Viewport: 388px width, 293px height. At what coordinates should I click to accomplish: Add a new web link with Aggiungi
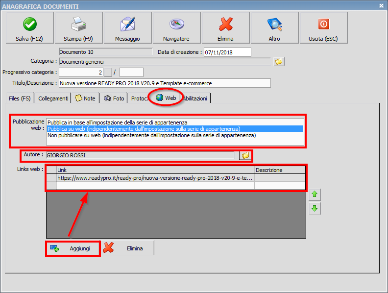[x=73, y=248]
